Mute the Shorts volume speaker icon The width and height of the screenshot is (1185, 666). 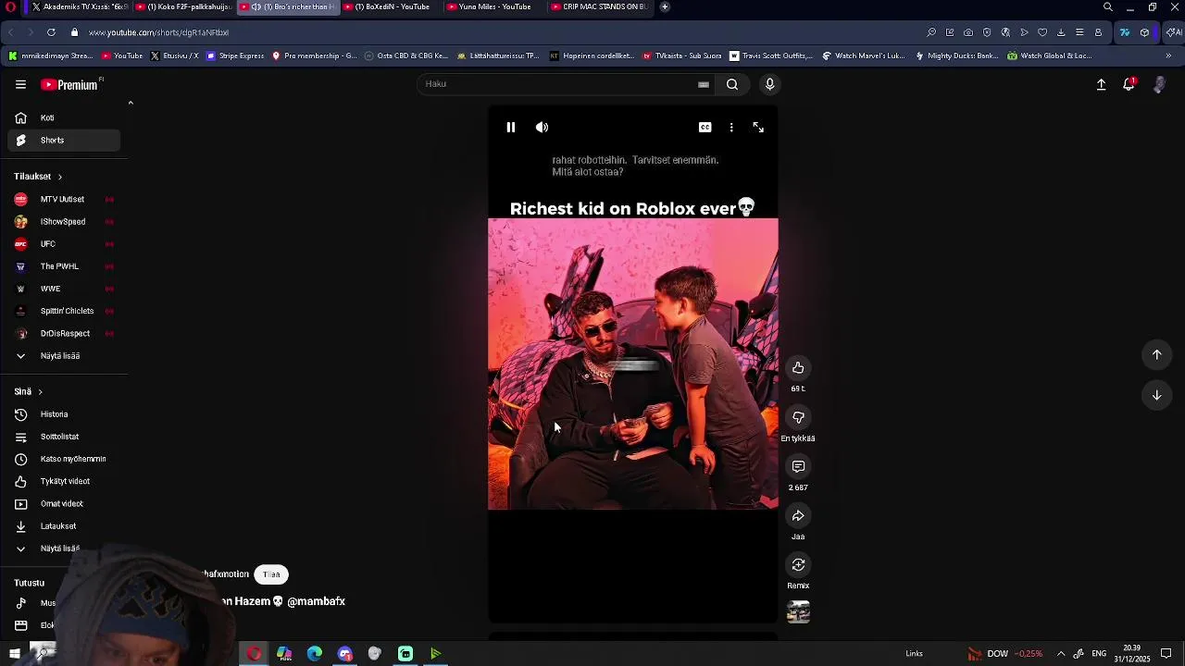(x=542, y=128)
